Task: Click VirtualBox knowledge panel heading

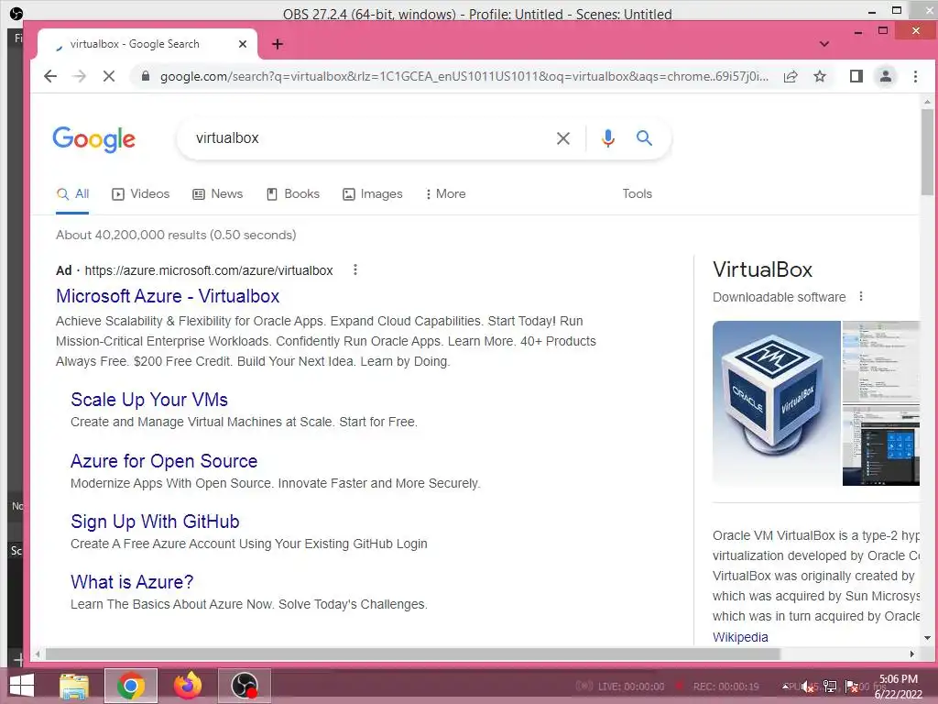Action: pos(762,269)
